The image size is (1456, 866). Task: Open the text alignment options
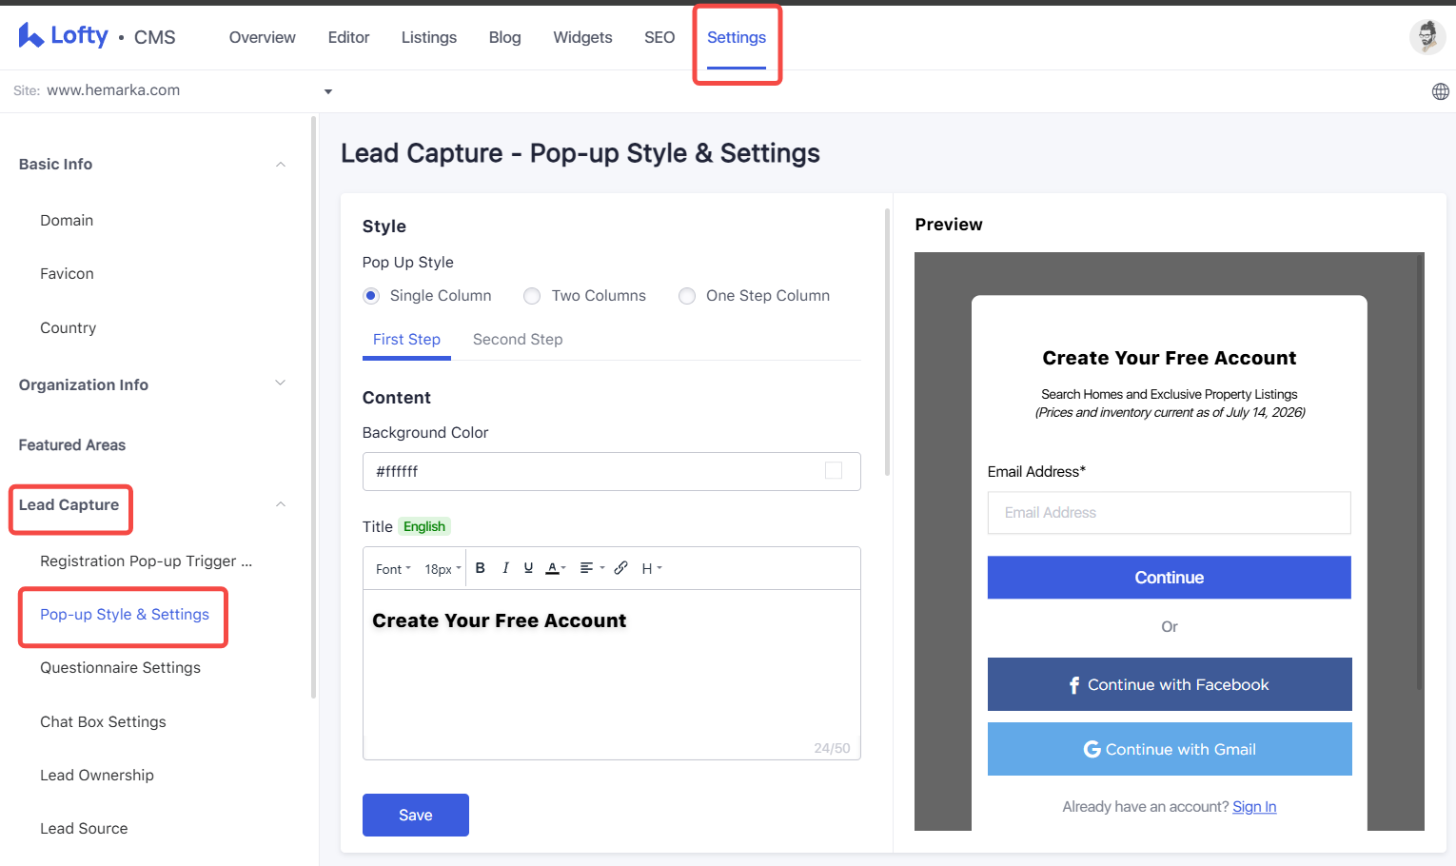[592, 568]
